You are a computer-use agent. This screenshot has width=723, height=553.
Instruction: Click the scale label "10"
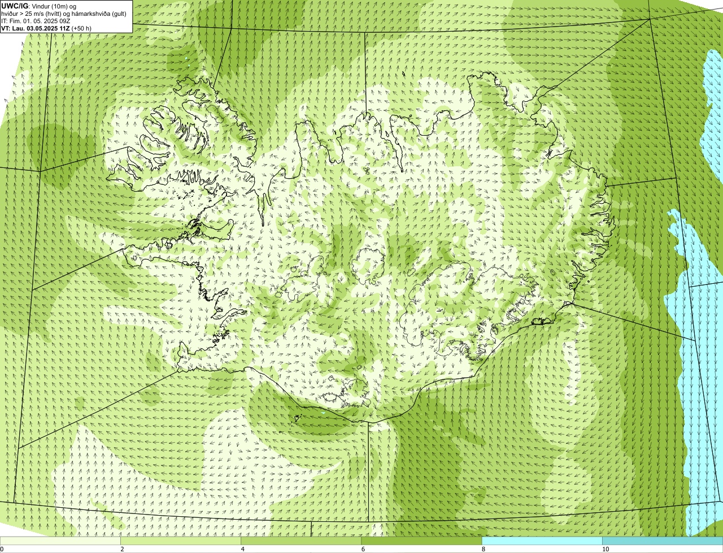605,549
